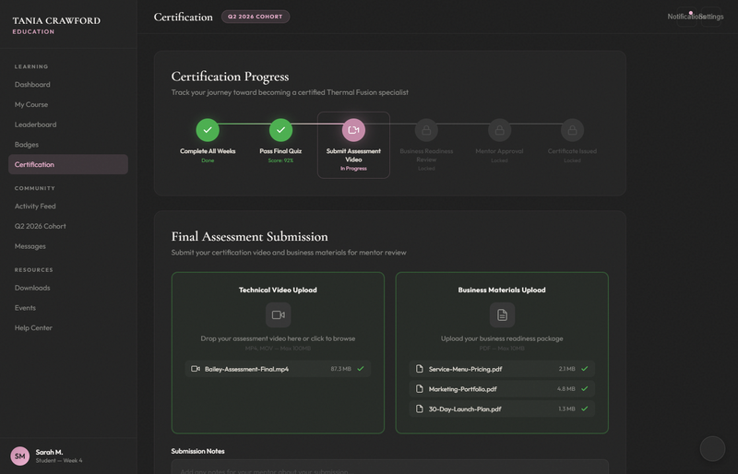Image resolution: width=738 pixels, height=474 pixels.
Task: Open the Leaderboard page
Action: [68, 124]
